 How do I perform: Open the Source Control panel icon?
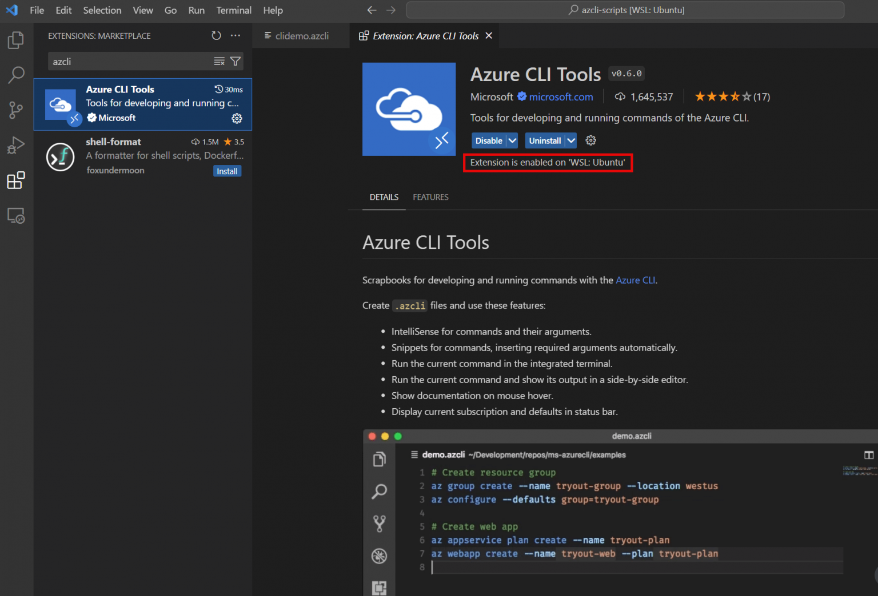(16, 110)
